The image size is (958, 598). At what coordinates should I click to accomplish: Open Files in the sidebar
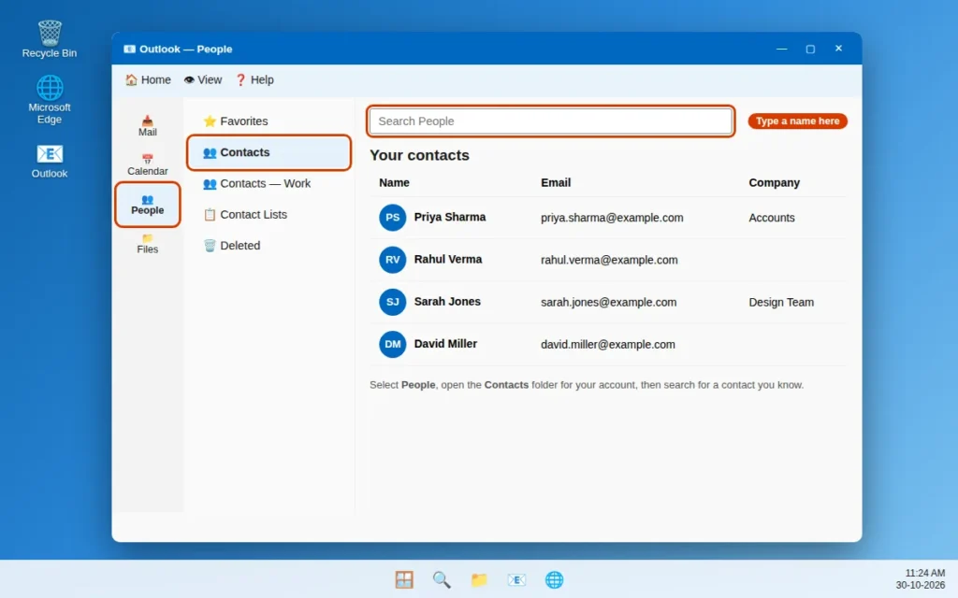(x=147, y=244)
